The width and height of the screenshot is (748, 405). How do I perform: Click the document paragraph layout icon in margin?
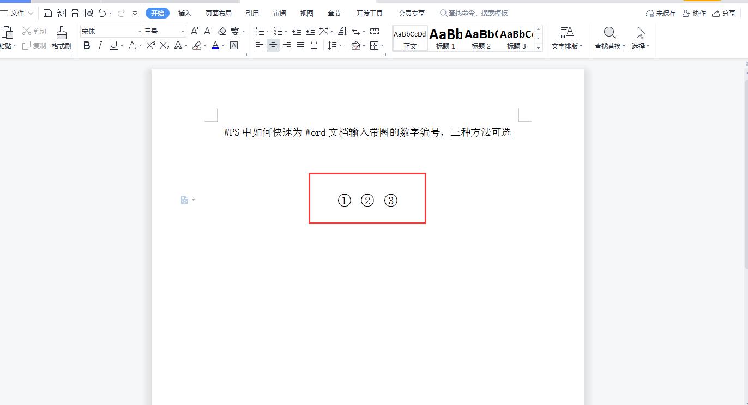click(184, 200)
